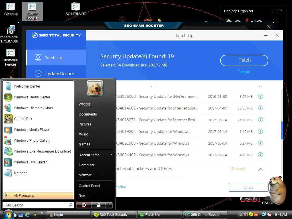Click the Start Search magnifier icon
292x219 pixels.
(71, 205)
